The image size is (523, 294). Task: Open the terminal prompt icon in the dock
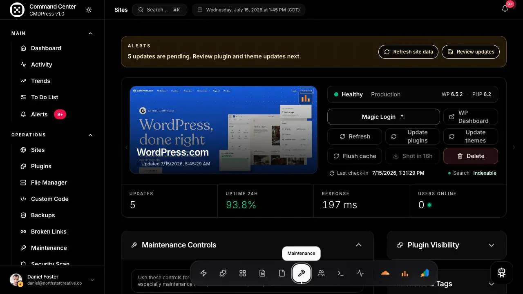click(341, 273)
